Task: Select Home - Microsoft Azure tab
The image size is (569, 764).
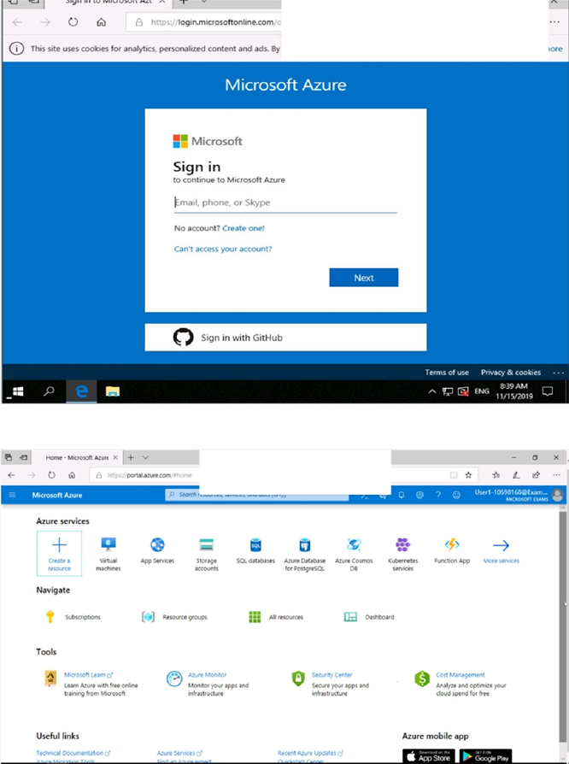Action: coord(76,457)
